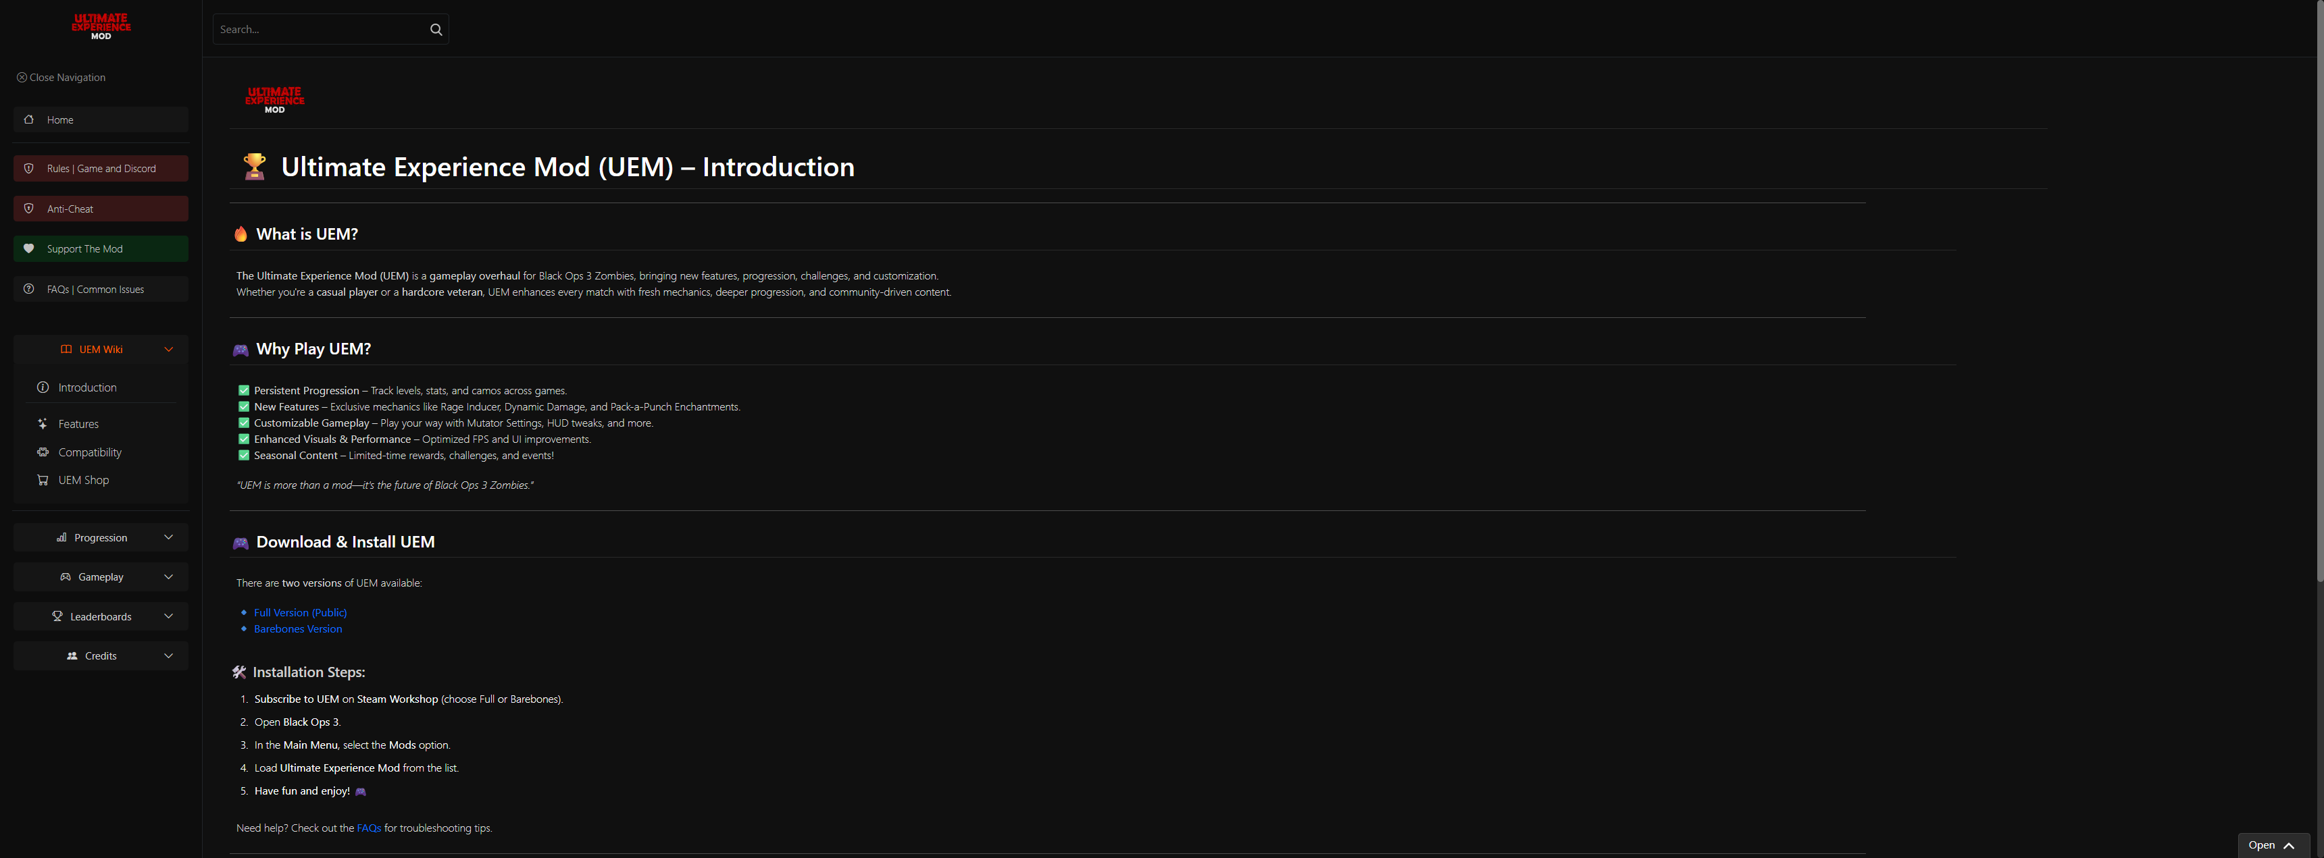The image size is (2324, 858).
Task: Expand the Progression menu
Action: point(168,537)
